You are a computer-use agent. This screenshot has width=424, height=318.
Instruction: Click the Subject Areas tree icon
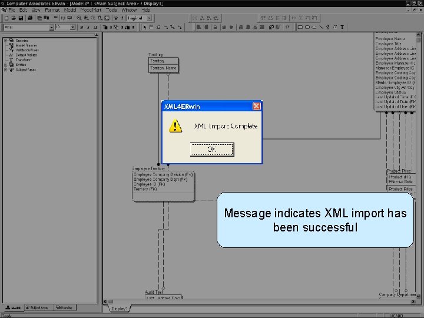point(11,69)
